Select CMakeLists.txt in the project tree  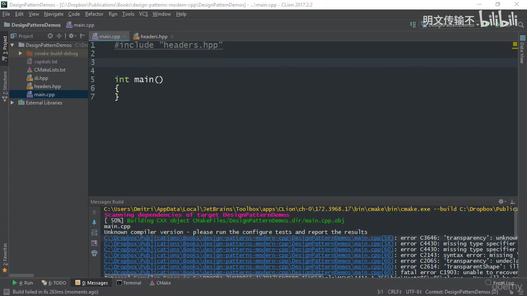(x=49, y=70)
